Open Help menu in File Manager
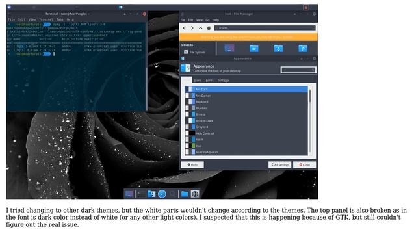This screenshot has height=234, width=416. pos(215,20)
